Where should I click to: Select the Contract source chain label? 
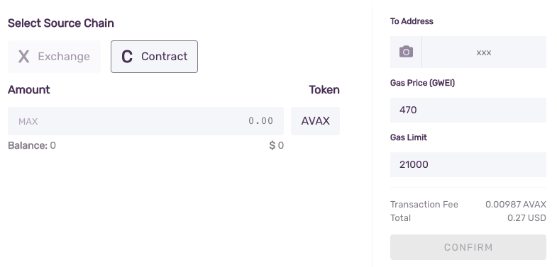[164, 57]
